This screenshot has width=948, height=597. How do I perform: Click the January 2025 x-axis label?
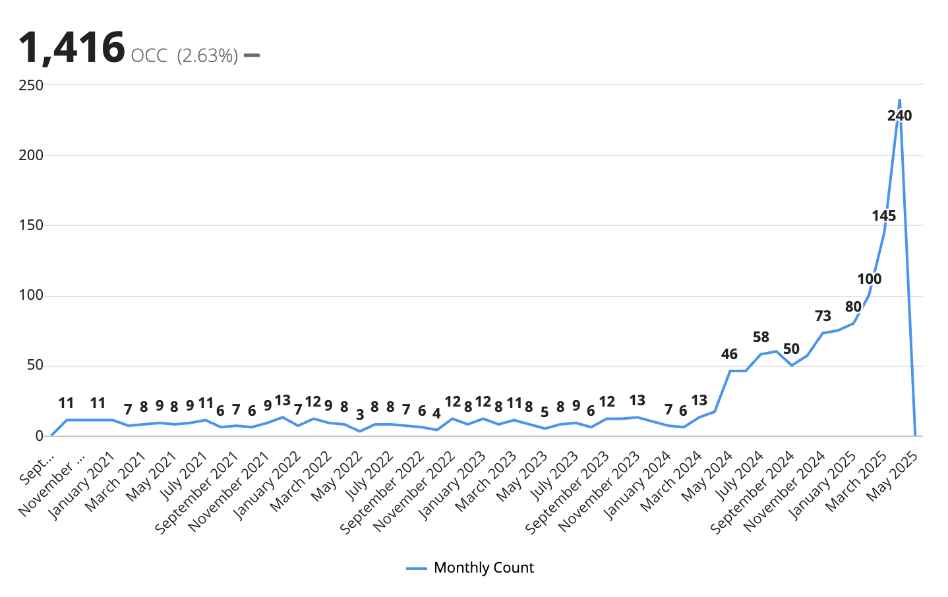pos(821,485)
